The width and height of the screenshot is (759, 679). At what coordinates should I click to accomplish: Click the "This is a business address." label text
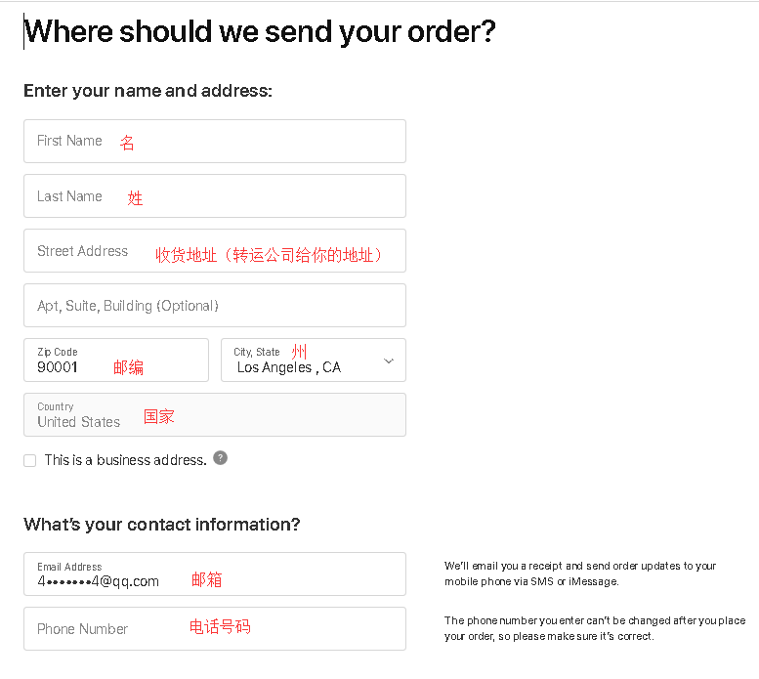(x=125, y=460)
